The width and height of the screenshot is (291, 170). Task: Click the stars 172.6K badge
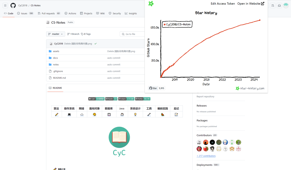point(126,99)
